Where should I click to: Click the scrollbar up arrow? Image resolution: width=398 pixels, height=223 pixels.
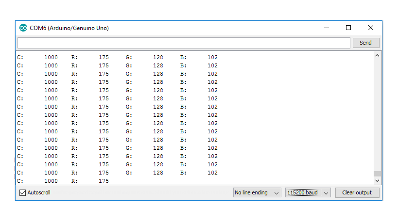point(377,55)
